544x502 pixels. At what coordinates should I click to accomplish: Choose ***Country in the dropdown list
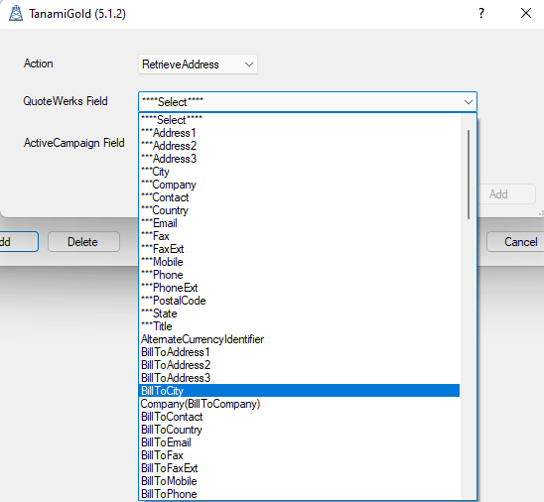299,210
